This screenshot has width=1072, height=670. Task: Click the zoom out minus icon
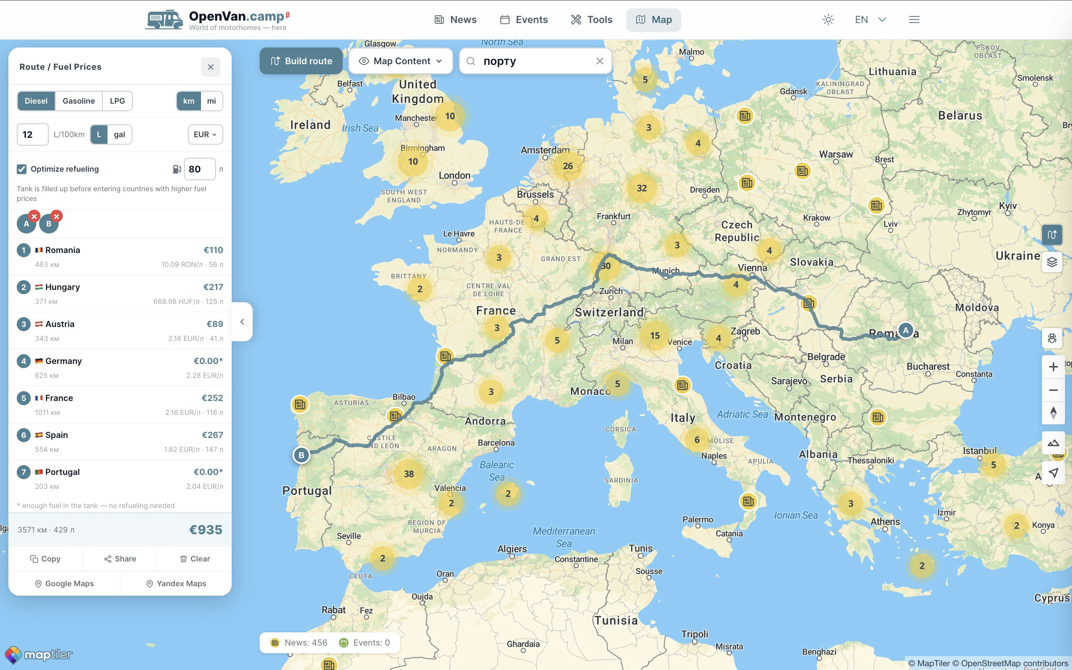pos(1053,390)
